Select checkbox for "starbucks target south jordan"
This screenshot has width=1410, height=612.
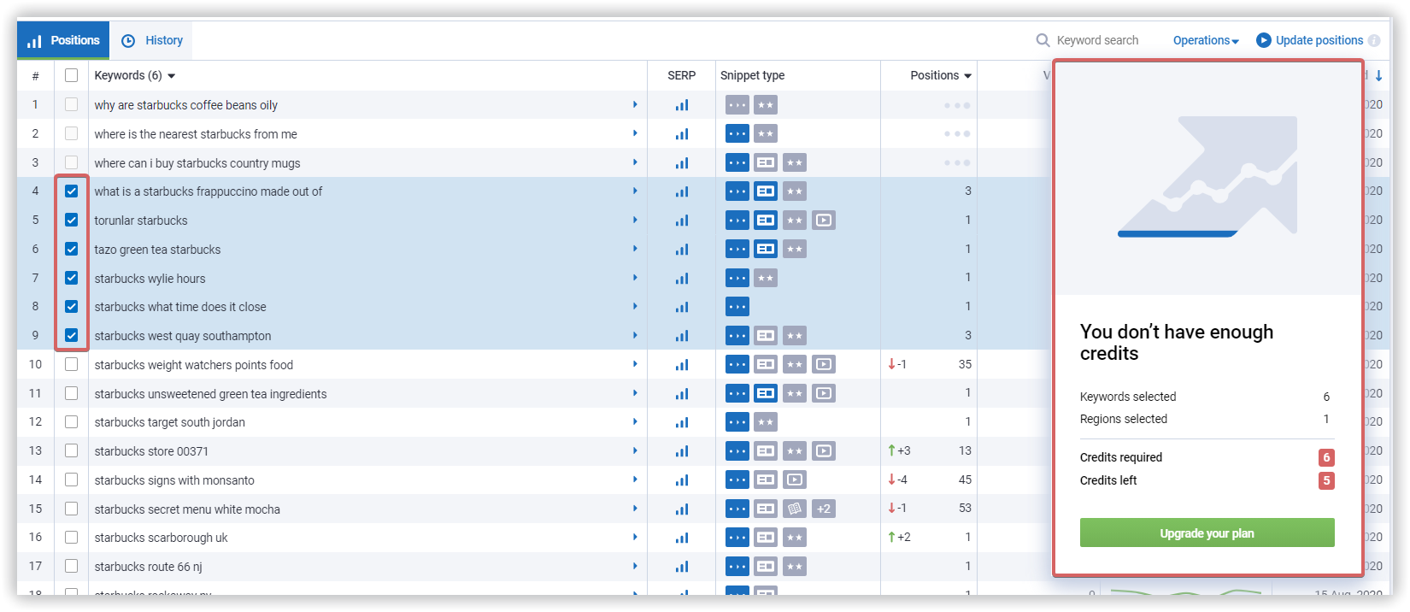[72, 422]
